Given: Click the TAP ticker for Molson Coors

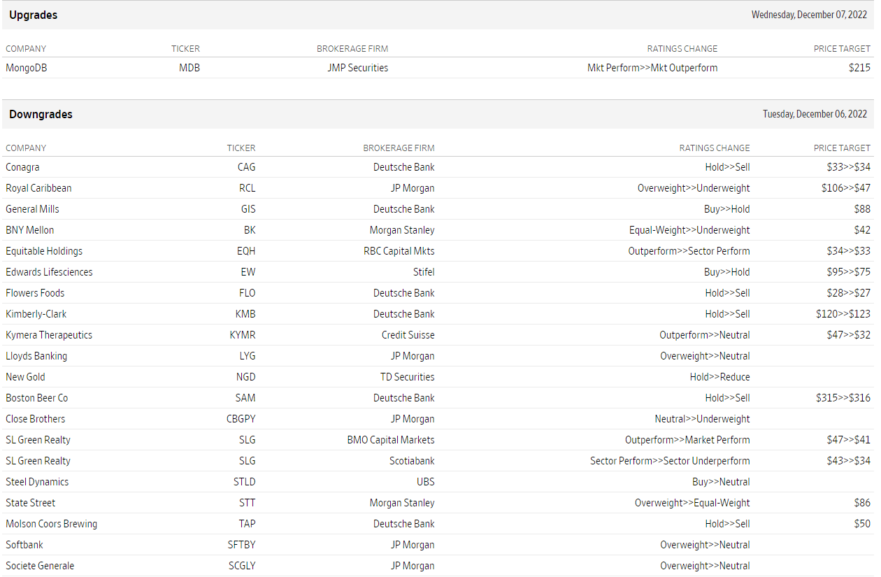Looking at the screenshot, I should click(x=247, y=524).
